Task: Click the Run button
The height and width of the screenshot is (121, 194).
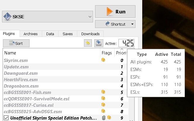Action: point(115,12)
